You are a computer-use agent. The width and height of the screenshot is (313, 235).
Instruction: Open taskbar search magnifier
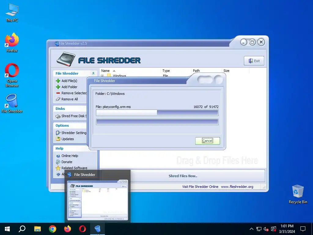pos(22,229)
